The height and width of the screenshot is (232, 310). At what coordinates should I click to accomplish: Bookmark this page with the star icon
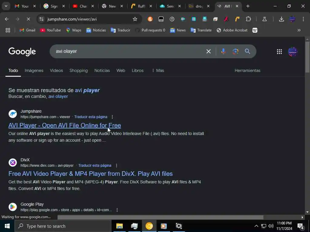[x=135, y=19]
